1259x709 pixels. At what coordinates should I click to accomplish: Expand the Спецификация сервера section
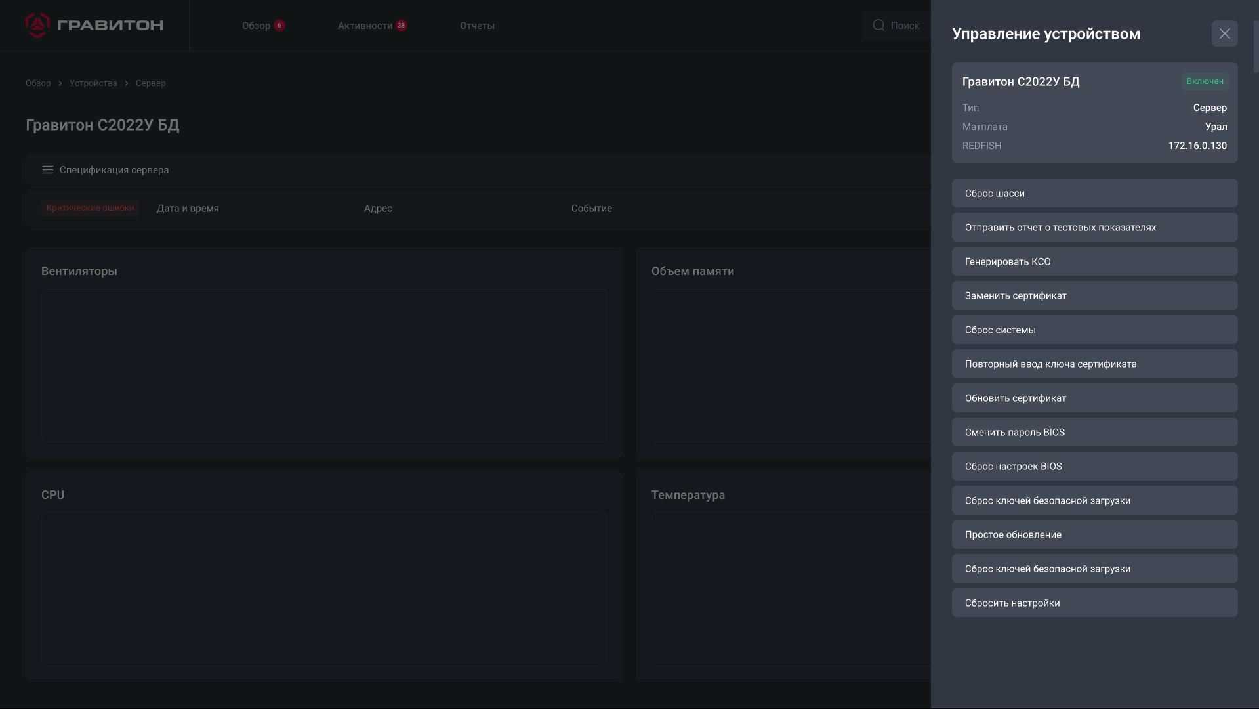click(114, 170)
